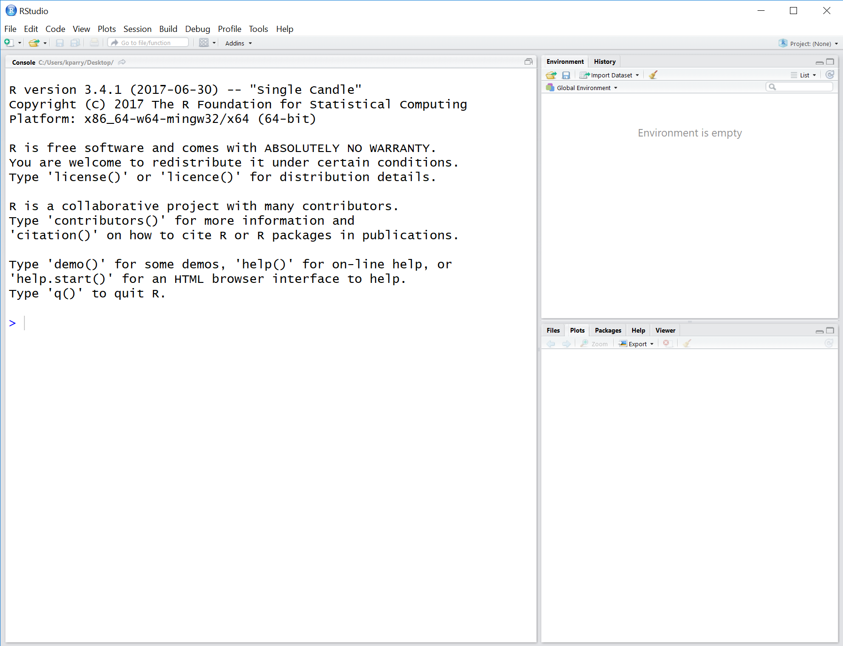Open the Export plot dropdown
The image size is (843, 646).
636,344
